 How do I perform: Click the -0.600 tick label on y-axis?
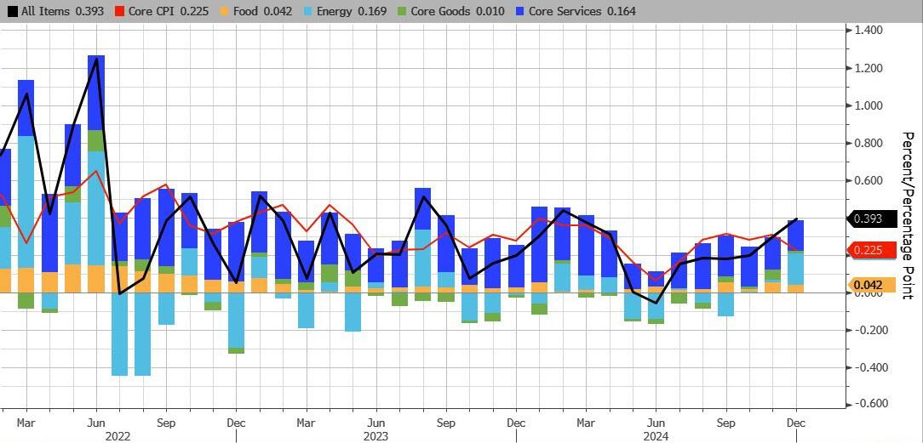(x=868, y=405)
